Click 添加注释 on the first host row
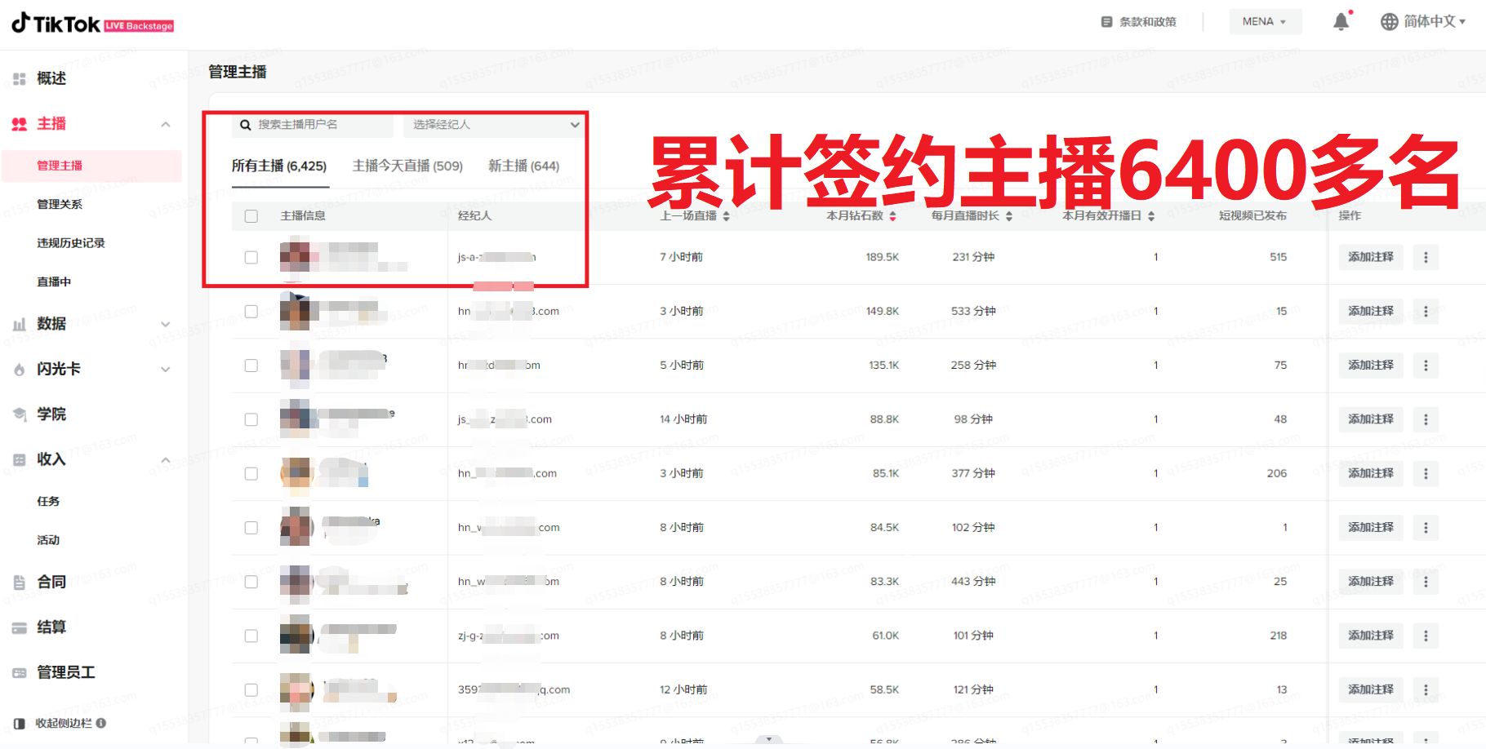This screenshot has height=749, width=1486. click(1370, 257)
